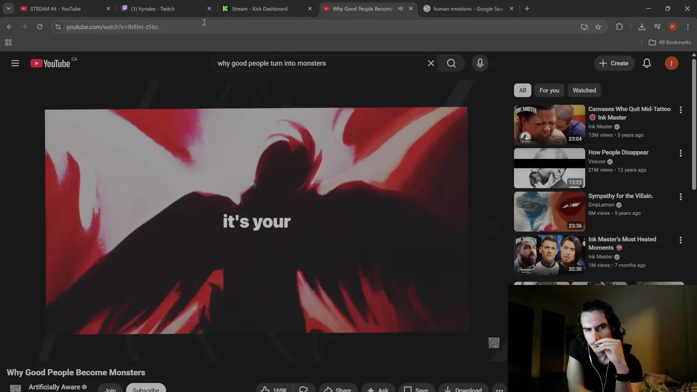
Task: Open more actions ellipsis below video
Action: pos(499,389)
